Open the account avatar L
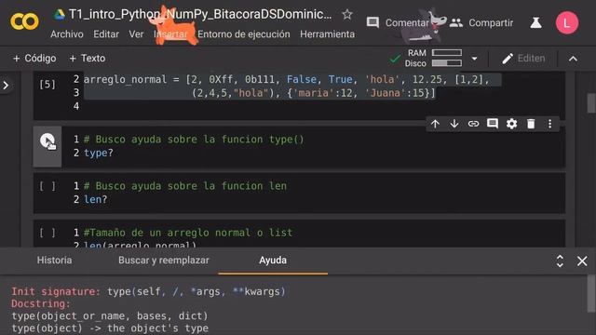 click(567, 22)
